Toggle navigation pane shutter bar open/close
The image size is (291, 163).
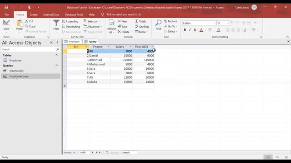click(x=57, y=43)
